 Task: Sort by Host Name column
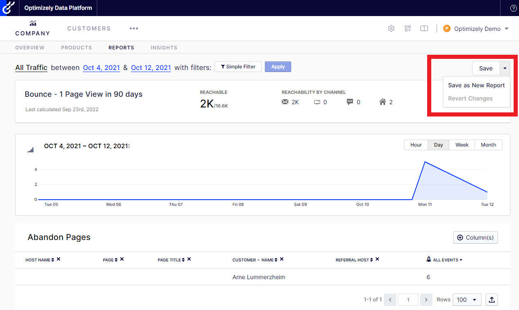[53, 260]
